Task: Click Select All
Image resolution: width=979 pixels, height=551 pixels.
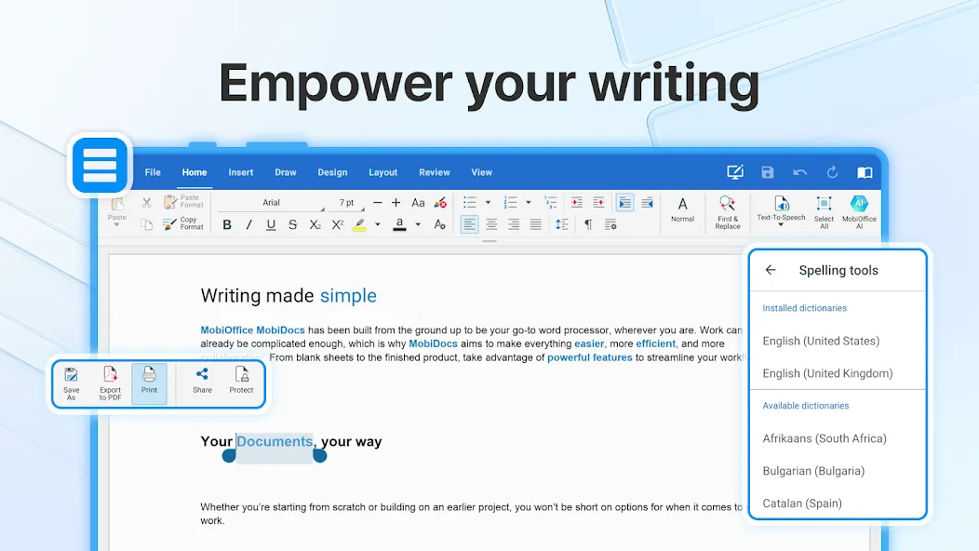Action: (x=825, y=212)
